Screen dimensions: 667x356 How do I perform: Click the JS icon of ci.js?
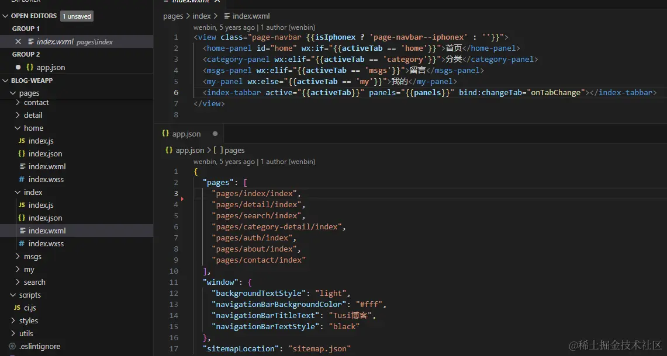coord(17,308)
